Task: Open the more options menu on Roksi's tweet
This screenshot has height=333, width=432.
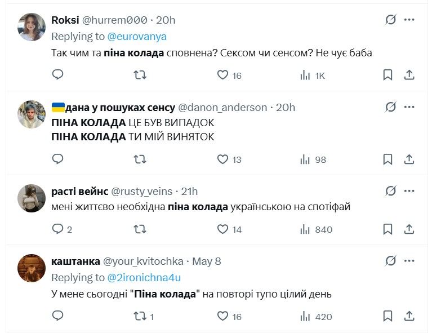Action: point(409,20)
